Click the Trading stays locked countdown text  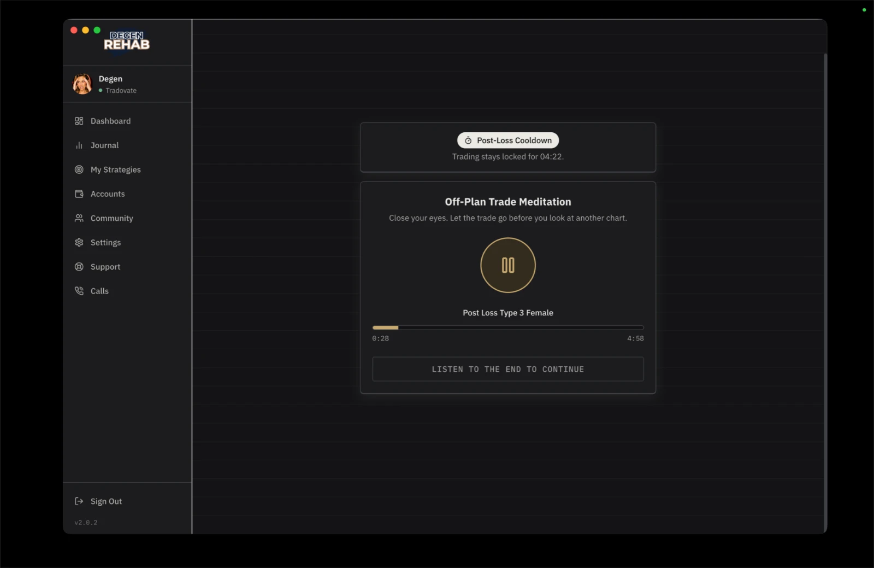[x=508, y=156]
